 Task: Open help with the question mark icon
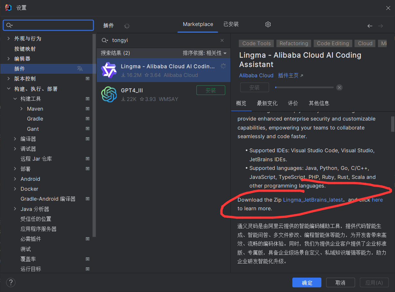coord(11,282)
